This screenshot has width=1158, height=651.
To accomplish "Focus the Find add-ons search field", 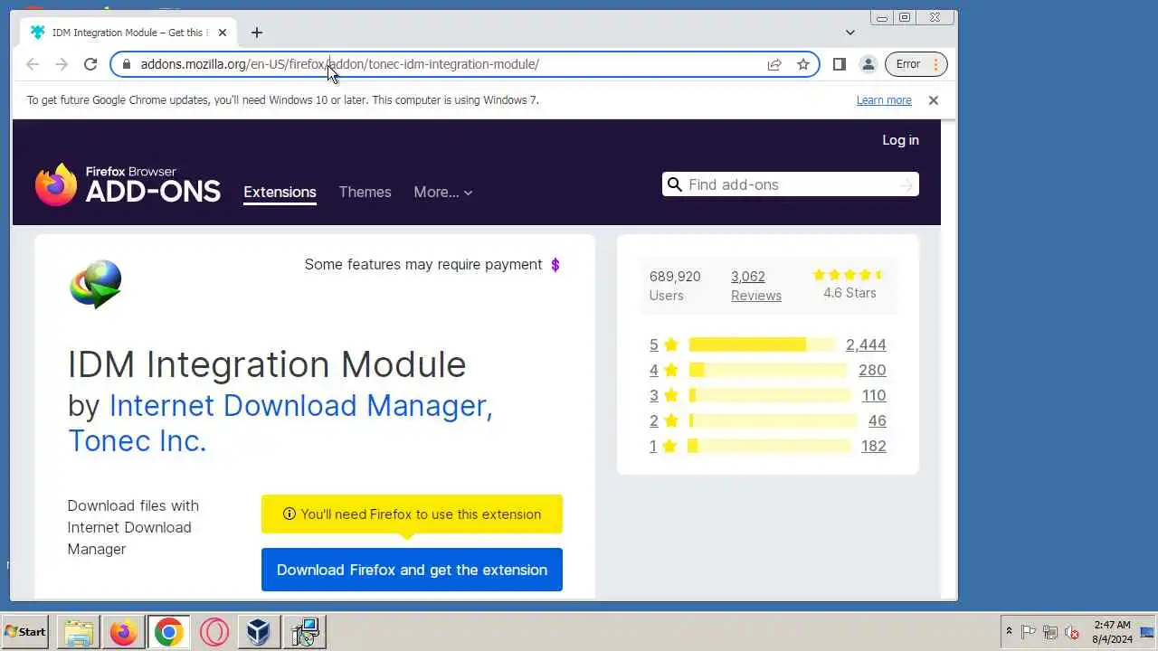I will [791, 184].
